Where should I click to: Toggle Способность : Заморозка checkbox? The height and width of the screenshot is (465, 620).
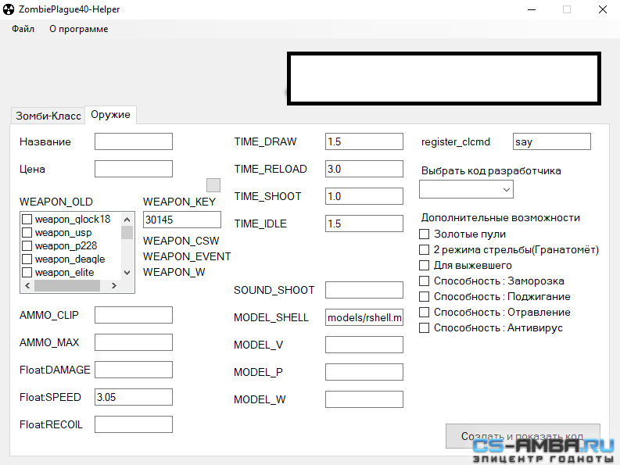coord(425,281)
